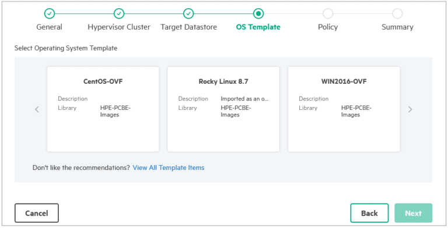Select the CentOS-OVF template card

(x=103, y=109)
